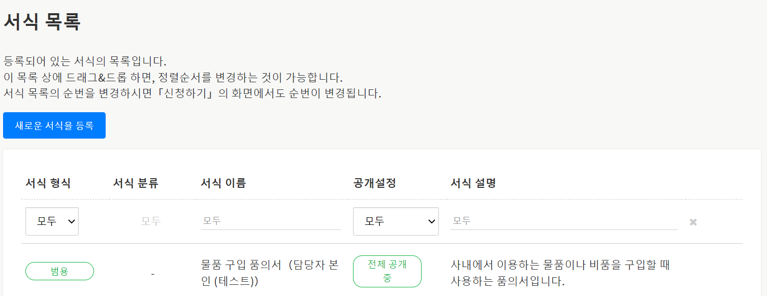Click the 서식 목록 page heading

42,22
